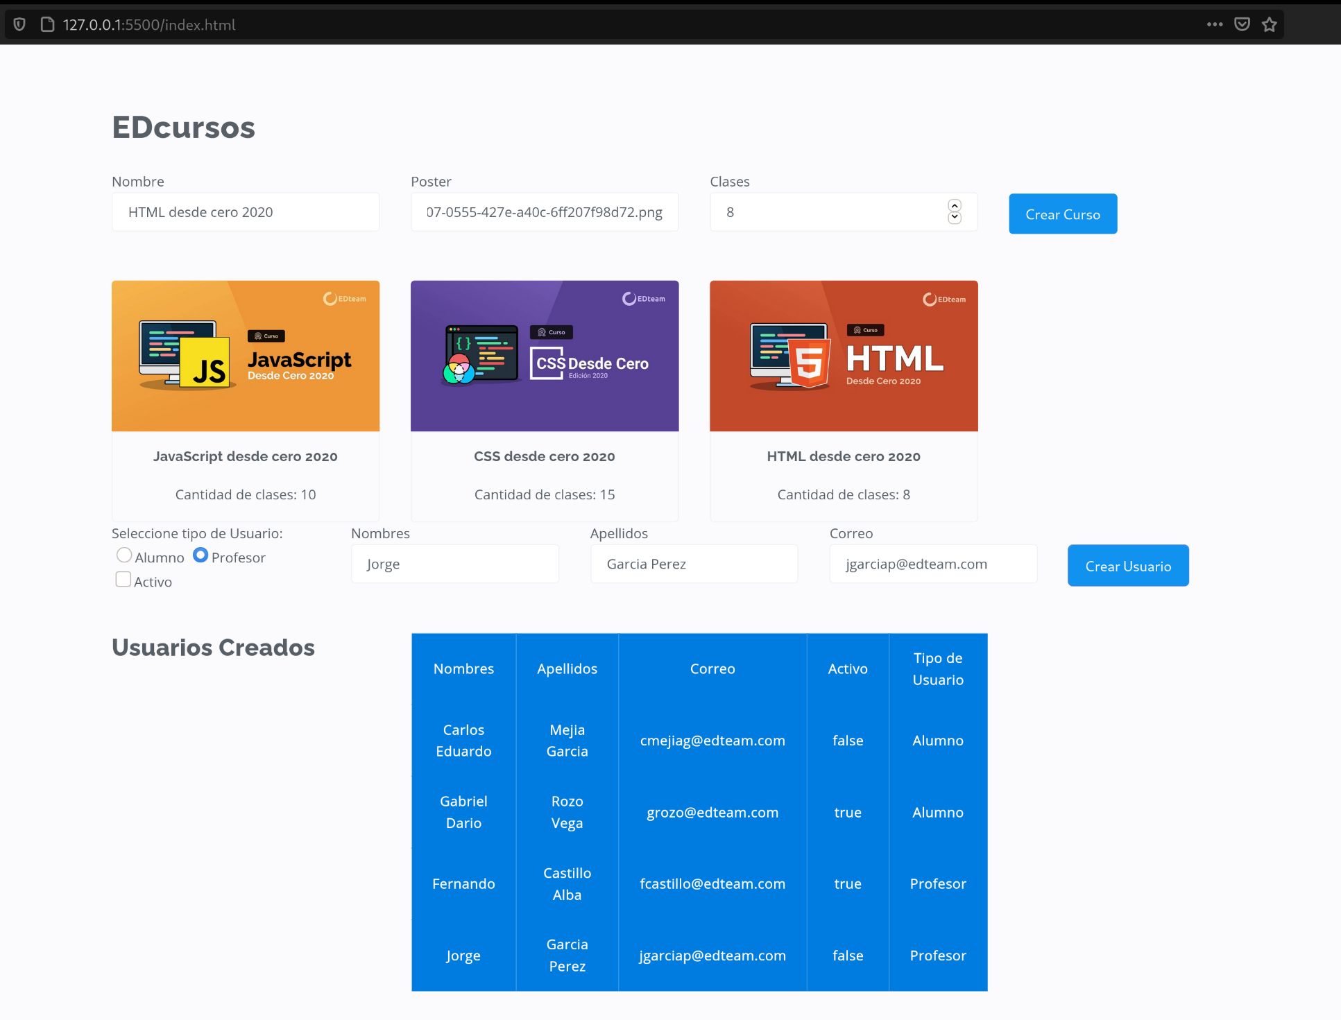Open the browser's more options menu

(x=1214, y=24)
